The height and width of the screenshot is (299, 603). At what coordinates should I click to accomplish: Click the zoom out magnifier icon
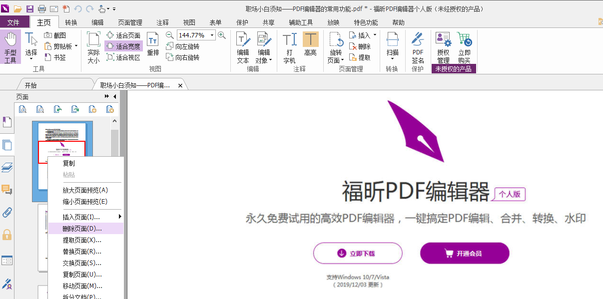pyautogui.click(x=169, y=35)
